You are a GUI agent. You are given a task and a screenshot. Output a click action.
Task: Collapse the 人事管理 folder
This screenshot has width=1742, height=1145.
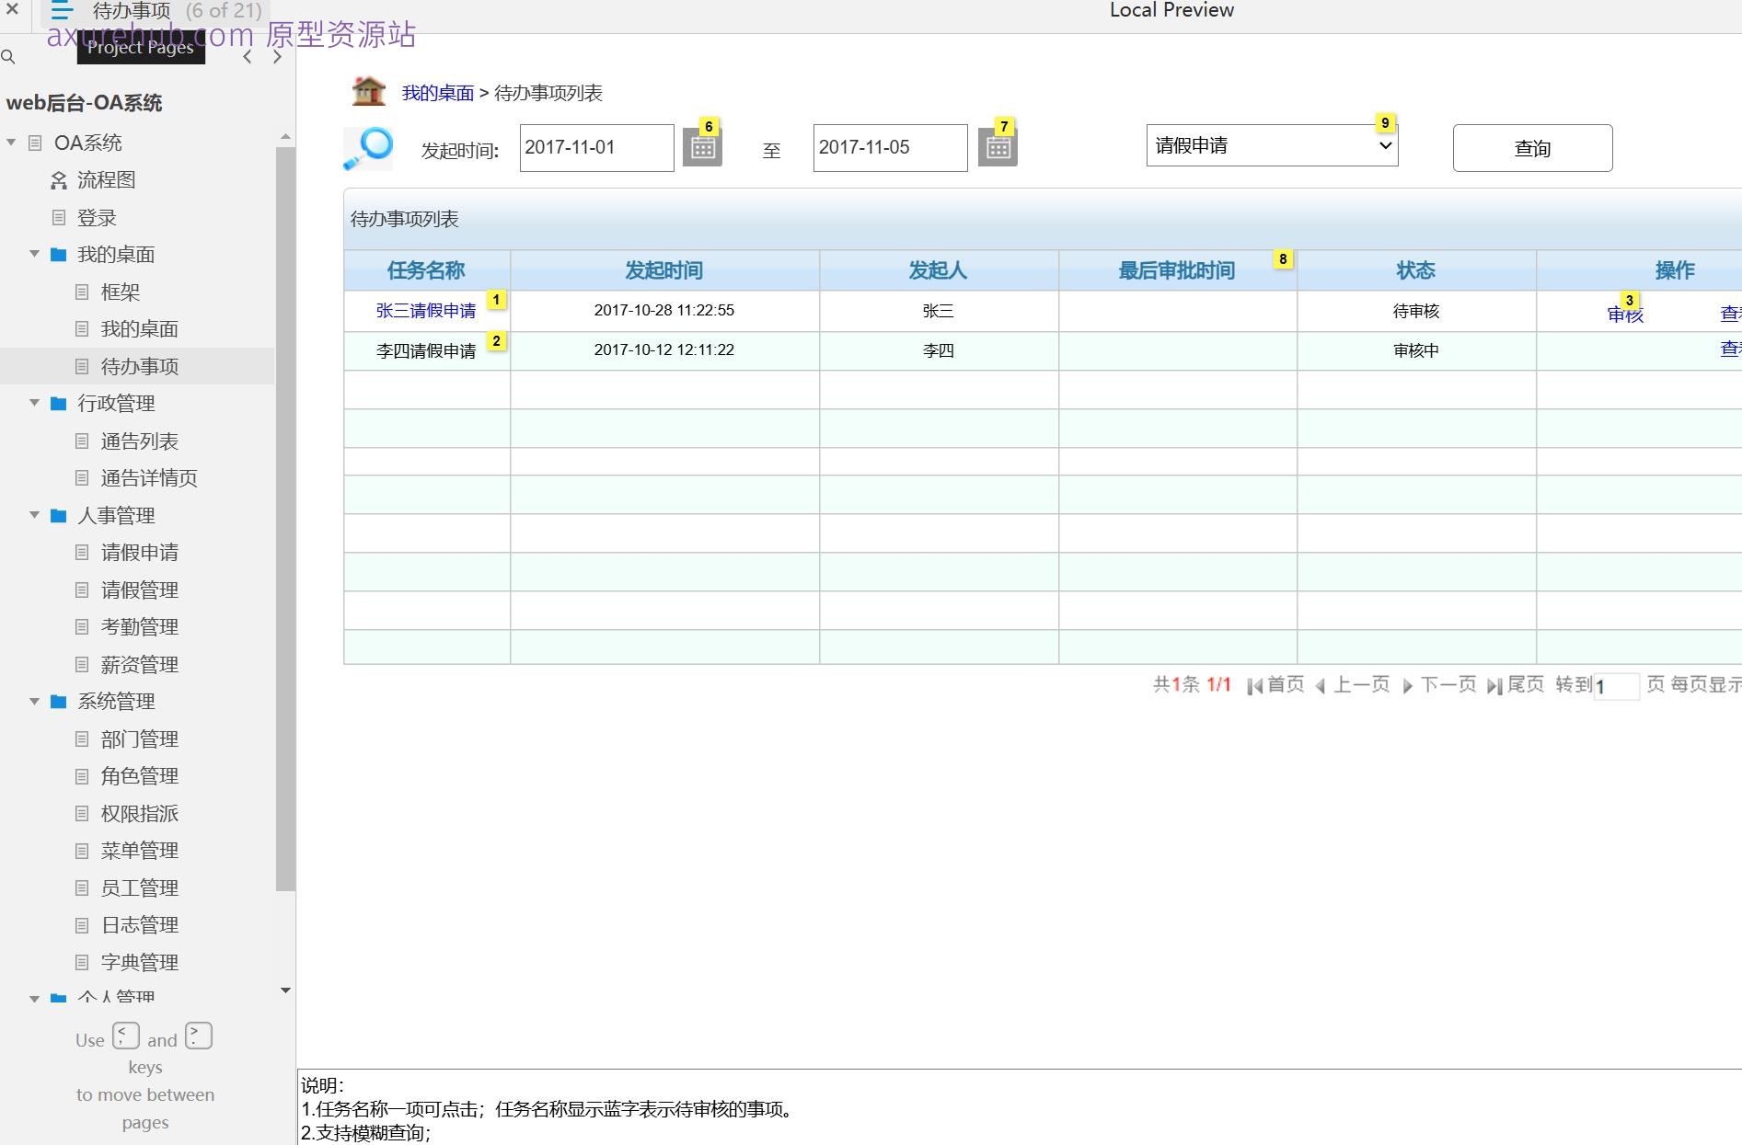click(34, 515)
